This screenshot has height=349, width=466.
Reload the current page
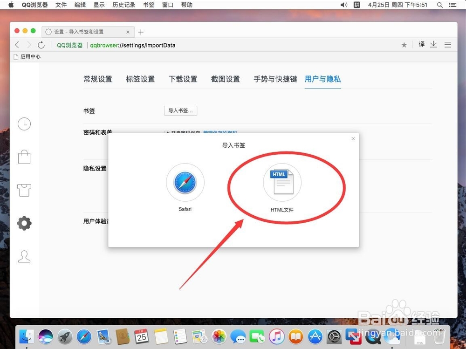pyautogui.click(x=41, y=45)
